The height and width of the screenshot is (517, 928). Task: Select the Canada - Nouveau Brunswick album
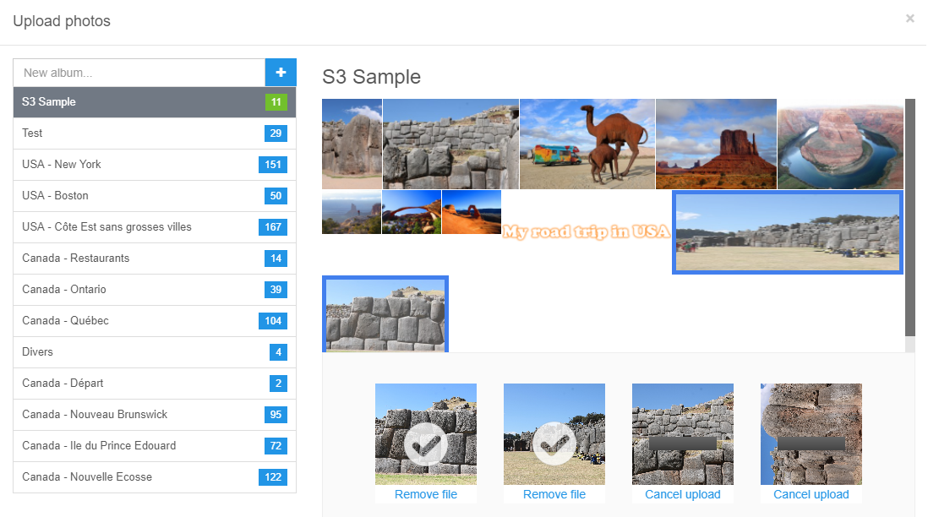(127, 415)
